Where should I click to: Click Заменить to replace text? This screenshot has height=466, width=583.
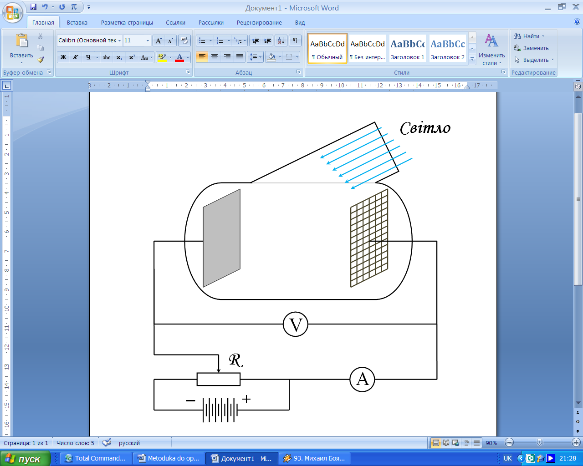531,48
